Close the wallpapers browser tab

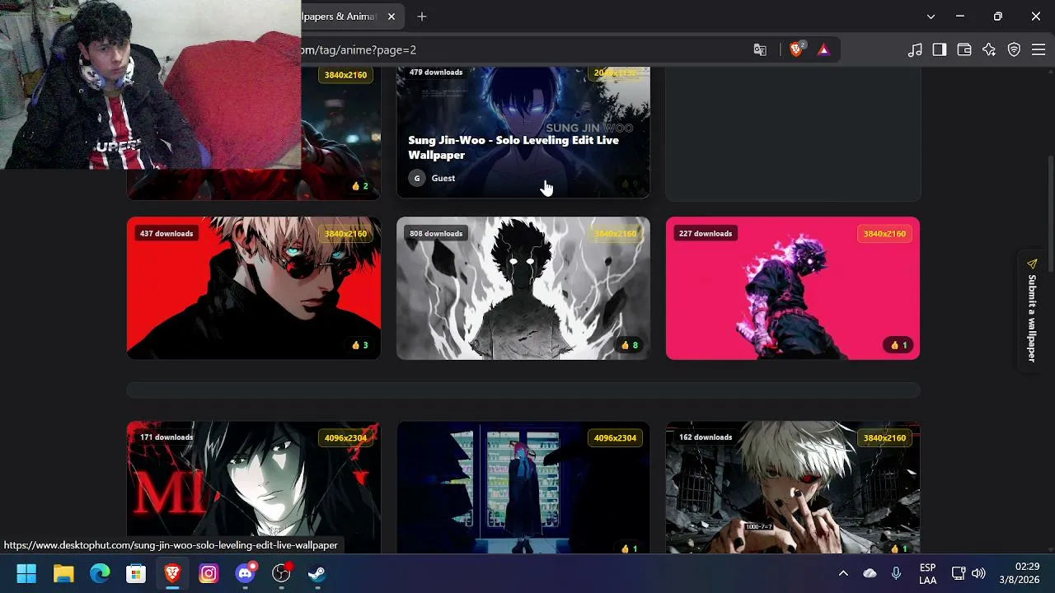pyautogui.click(x=392, y=16)
